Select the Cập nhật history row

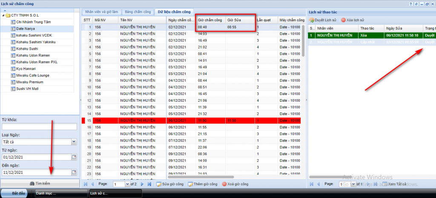[x=372, y=42]
